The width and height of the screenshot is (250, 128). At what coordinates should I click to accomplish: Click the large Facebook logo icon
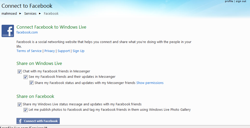[x=8, y=31]
